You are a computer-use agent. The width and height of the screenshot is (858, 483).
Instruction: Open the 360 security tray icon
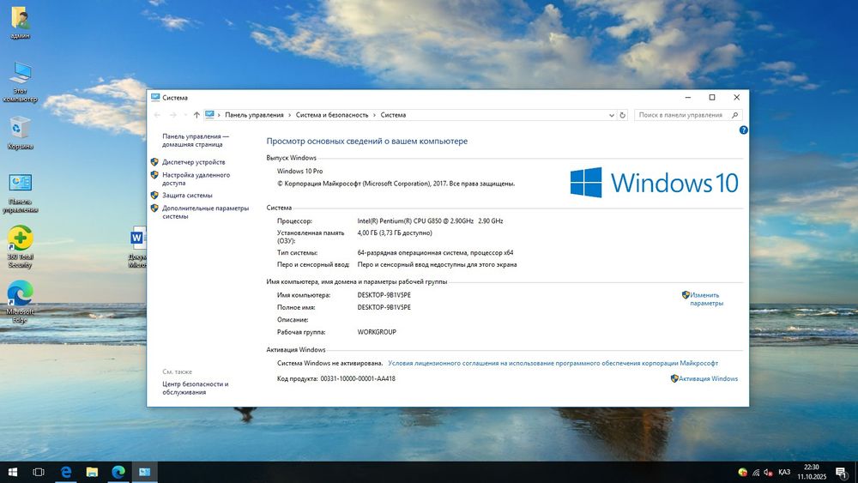tap(742, 472)
